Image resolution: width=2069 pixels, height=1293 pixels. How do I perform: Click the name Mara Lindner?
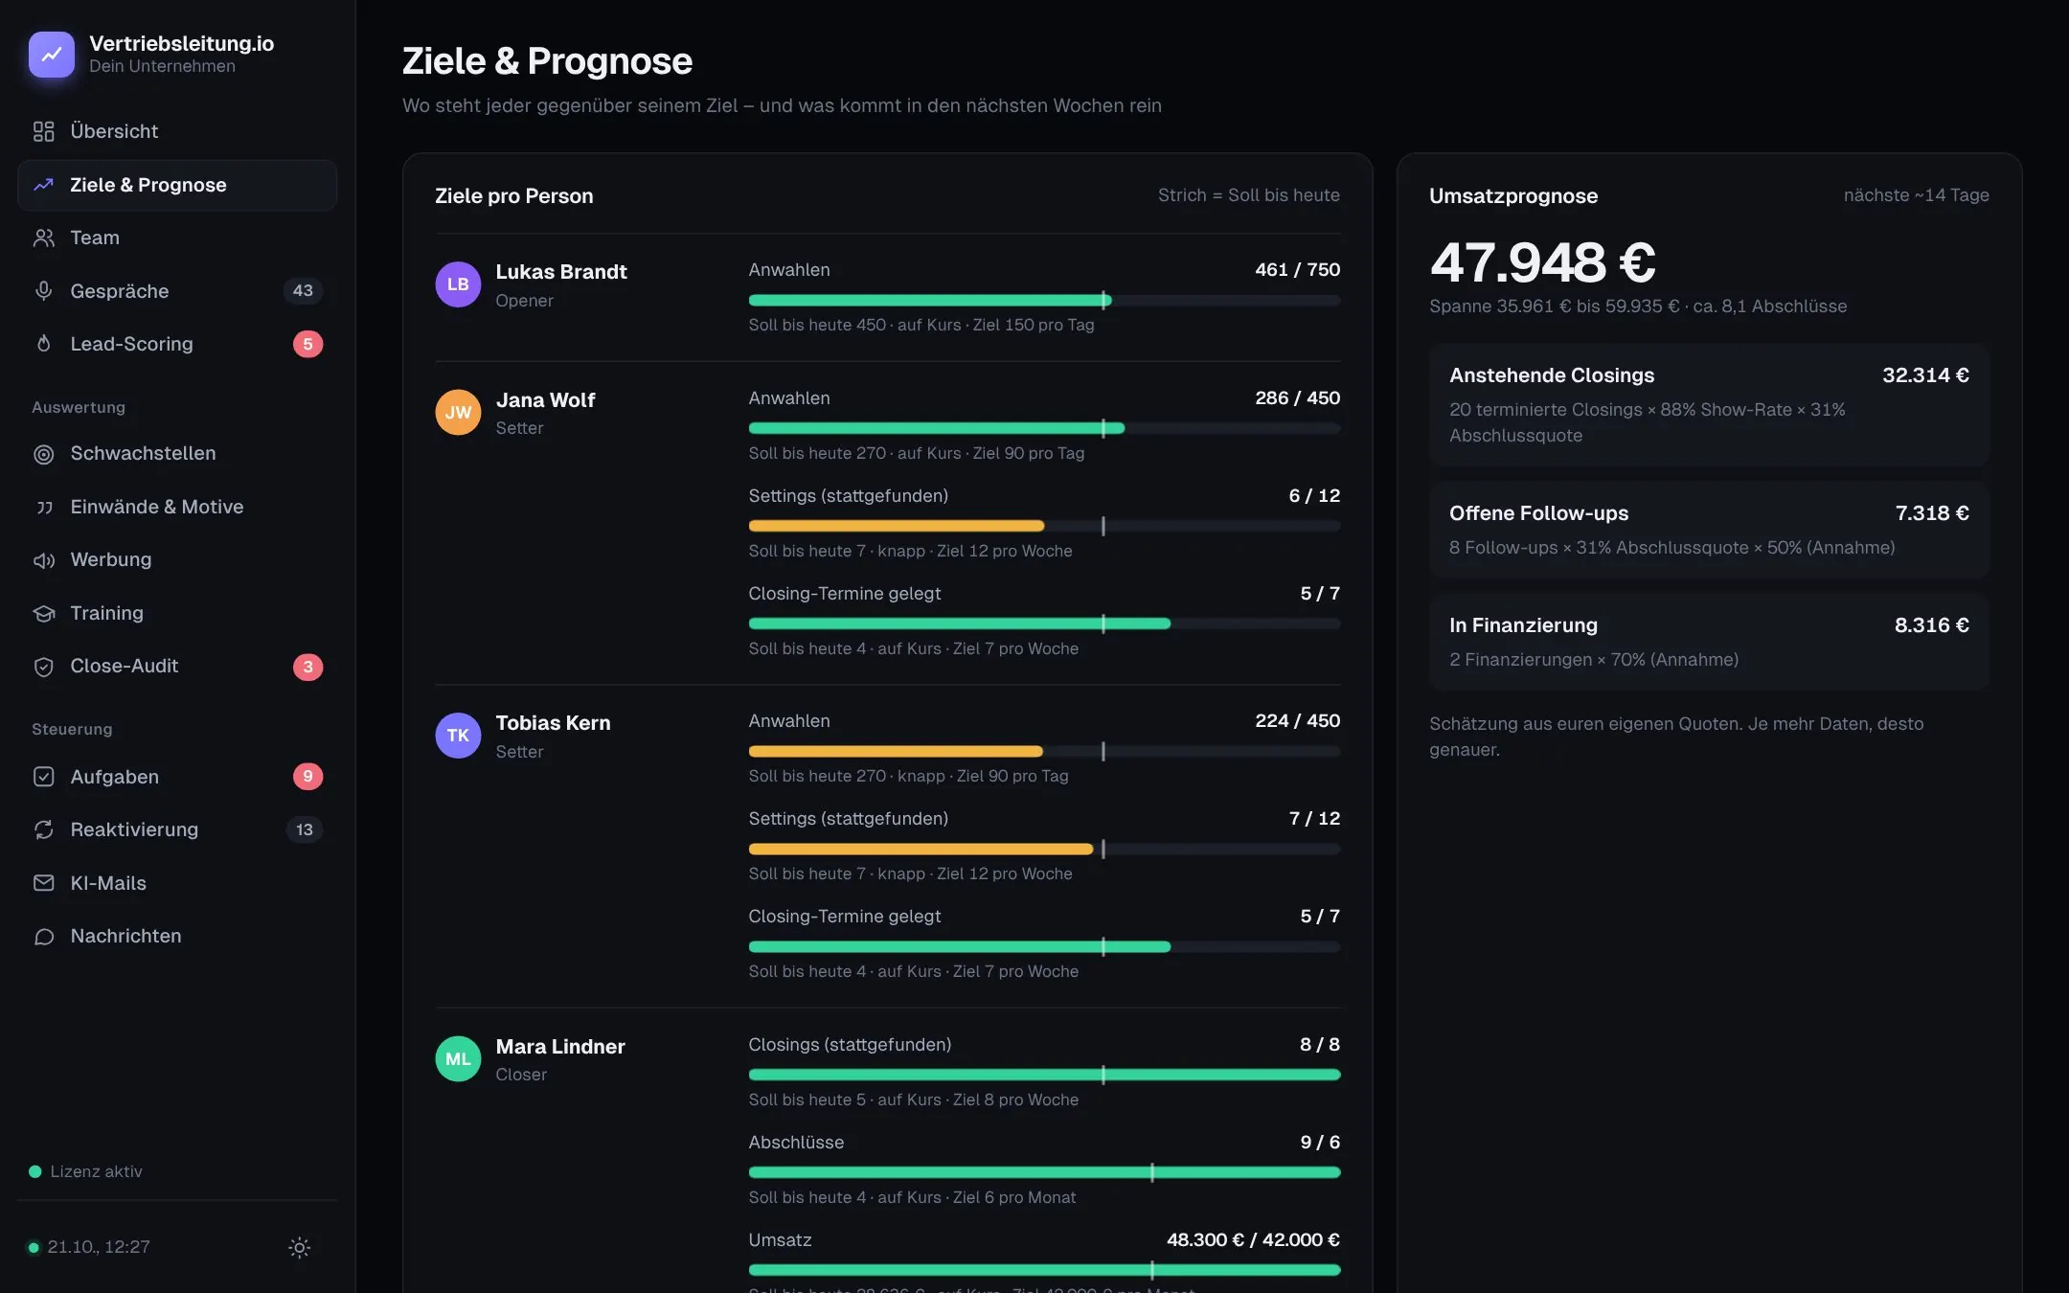[x=560, y=1047]
